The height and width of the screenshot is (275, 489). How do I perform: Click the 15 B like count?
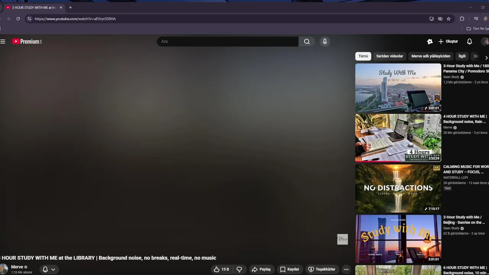225,269
